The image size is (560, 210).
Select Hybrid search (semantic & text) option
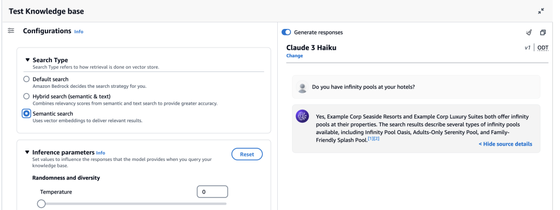click(x=26, y=96)
